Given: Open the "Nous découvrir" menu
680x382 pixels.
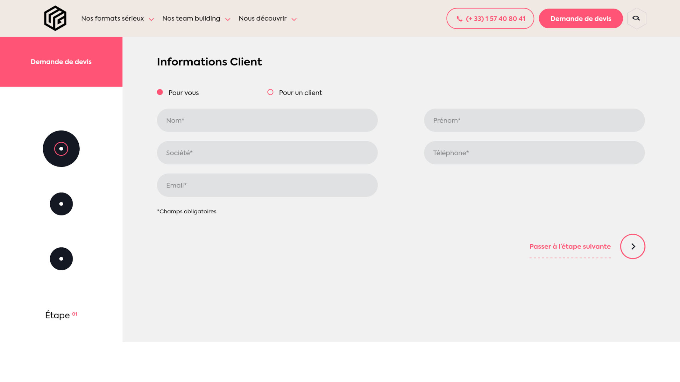Looking at the screenshot, I should [x=262, y=18].
